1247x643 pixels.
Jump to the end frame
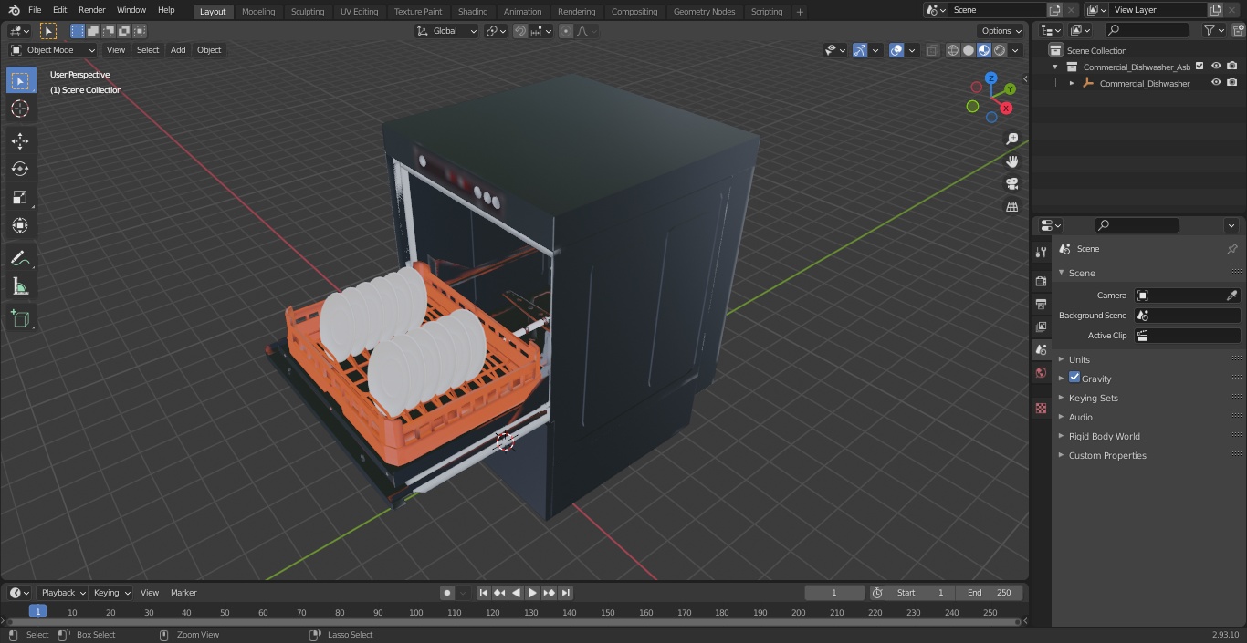coord(565,593)
